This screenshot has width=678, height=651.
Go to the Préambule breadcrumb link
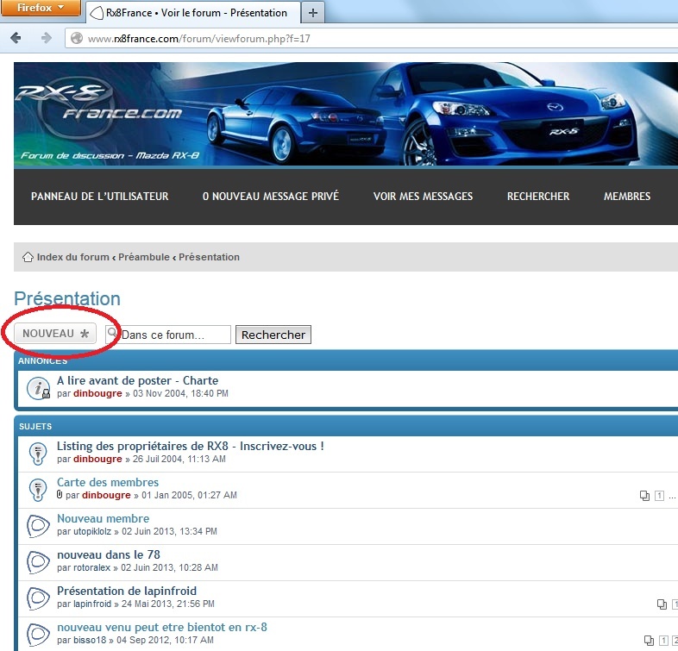143,257
